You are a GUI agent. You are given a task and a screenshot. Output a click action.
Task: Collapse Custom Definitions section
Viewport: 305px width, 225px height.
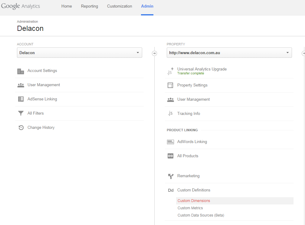[194, 190]
